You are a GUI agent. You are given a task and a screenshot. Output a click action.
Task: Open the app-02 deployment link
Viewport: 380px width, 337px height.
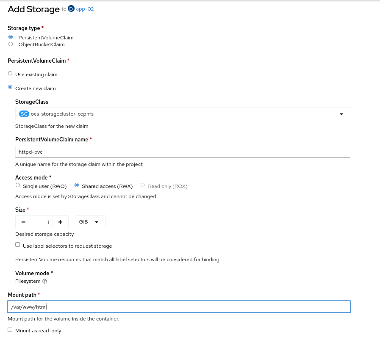85,9
